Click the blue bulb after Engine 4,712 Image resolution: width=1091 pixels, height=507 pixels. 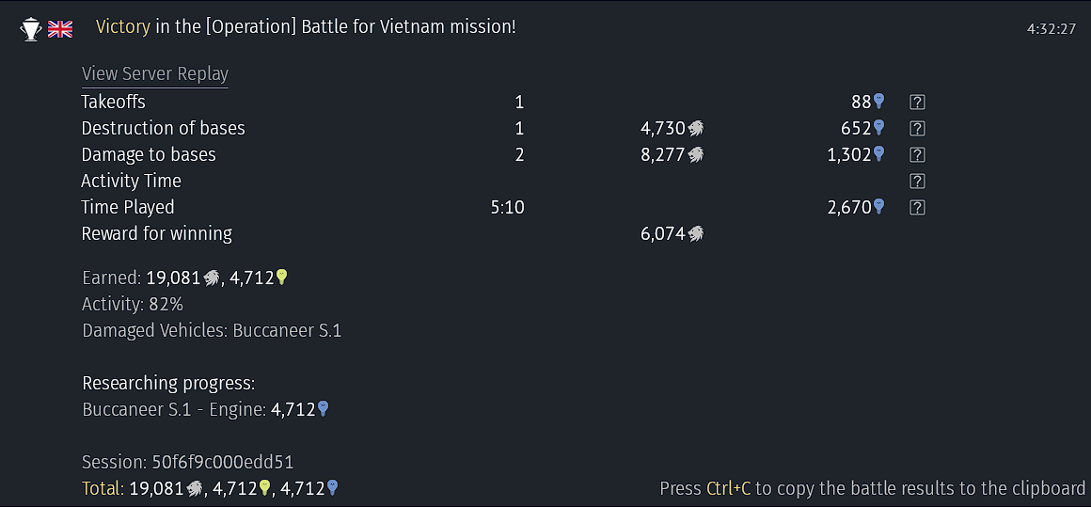(323, 409)
